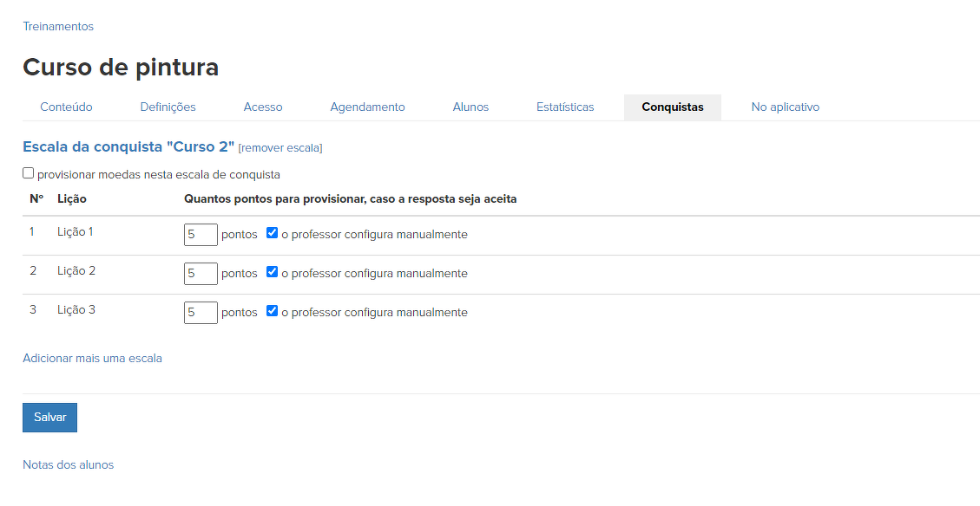Toggle manual configuration checkbox for Lição 2
Image resolution: width=980 pixels, height=506 pixels.
tap(273, 272)
